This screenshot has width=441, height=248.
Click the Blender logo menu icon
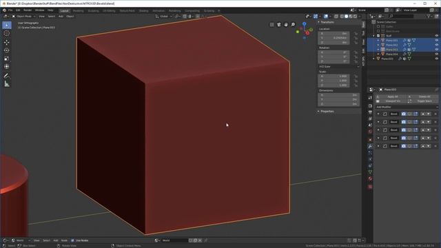pos(4,10)
